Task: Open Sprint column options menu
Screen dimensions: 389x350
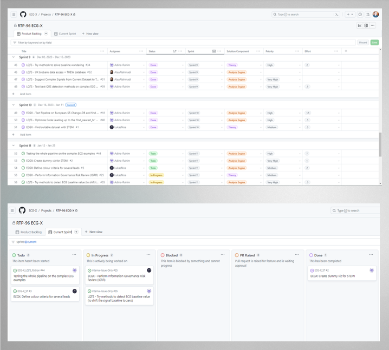Action: click(219, 51)
